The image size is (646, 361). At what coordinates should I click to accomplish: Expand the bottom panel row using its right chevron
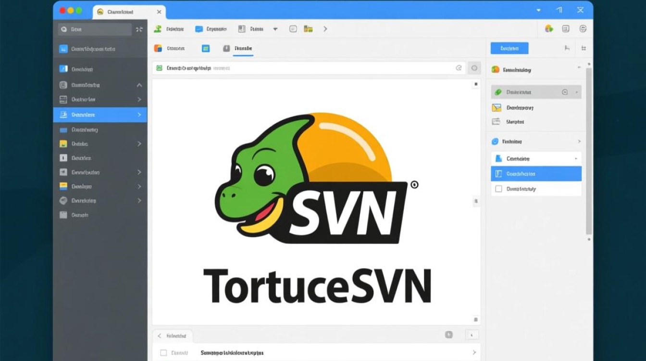tap(474, 352)
